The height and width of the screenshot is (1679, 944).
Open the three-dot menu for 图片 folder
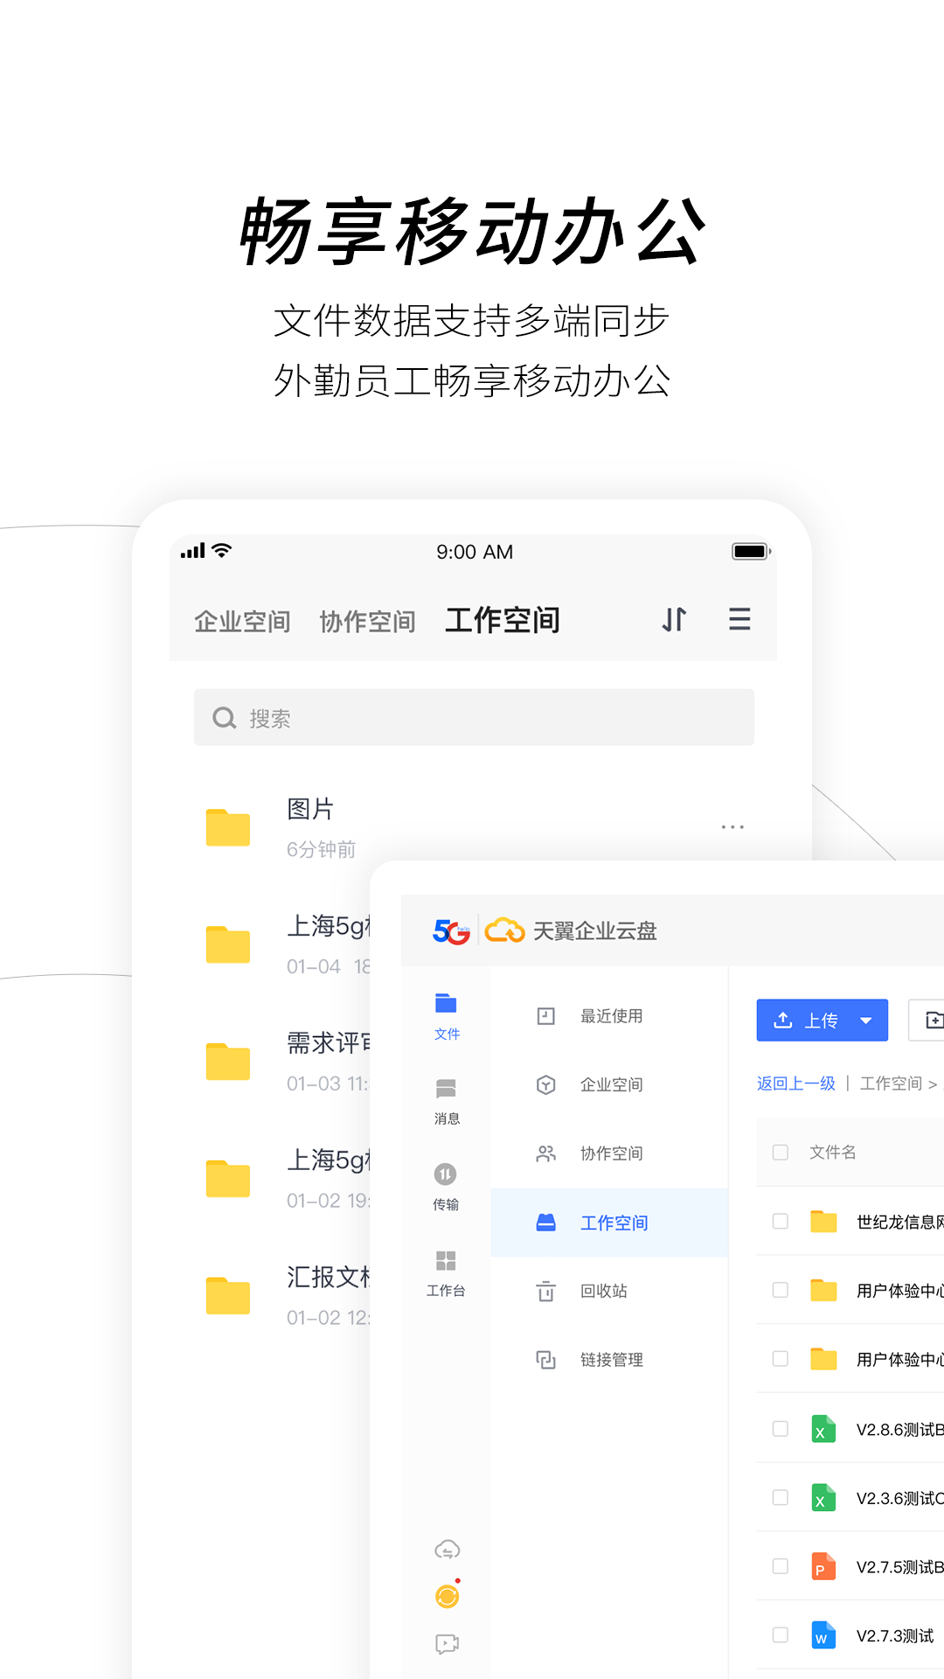[732, 826]
